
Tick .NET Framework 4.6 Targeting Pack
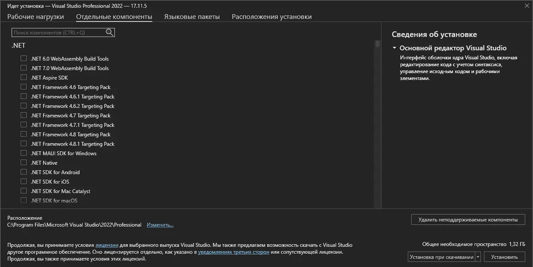tap(24, 87)
